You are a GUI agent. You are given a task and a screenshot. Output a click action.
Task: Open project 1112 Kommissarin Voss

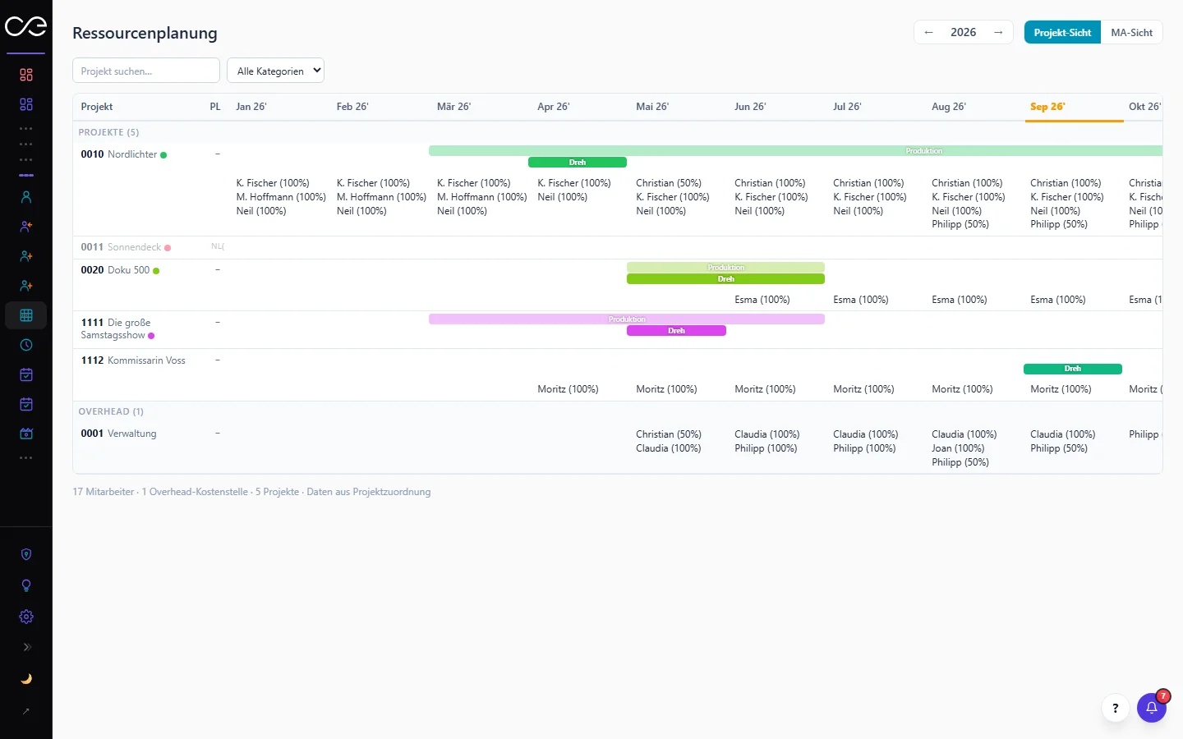[133, 360]
